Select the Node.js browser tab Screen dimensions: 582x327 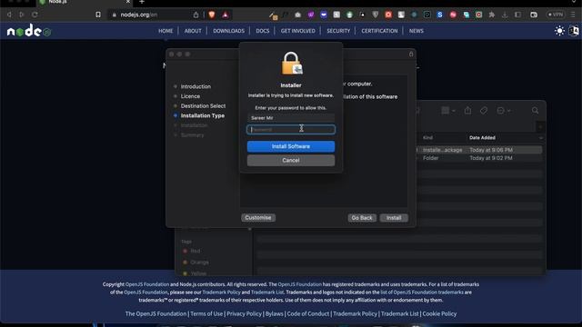tap(85, 2)
